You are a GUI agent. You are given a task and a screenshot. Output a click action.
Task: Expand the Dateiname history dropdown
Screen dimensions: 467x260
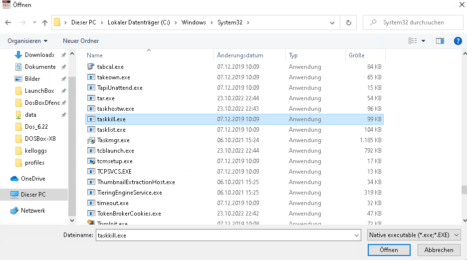356,235
